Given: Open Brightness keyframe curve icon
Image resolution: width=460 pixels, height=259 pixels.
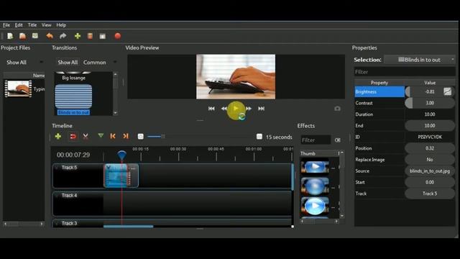Looking at the screenshot, I should click(x=447, y=91).
